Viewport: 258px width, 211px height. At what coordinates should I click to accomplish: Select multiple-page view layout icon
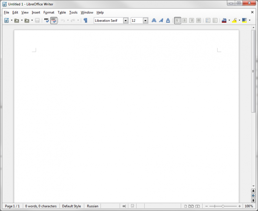click(x=191, y=206)
